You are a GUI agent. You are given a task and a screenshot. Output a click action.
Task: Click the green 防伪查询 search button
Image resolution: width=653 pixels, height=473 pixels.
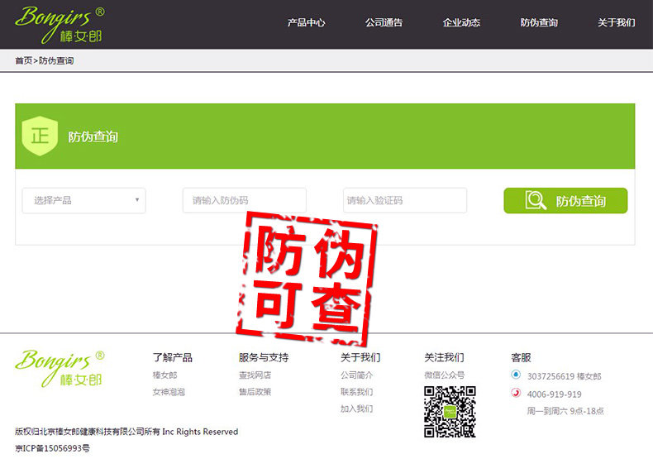[x=565, y=200]
